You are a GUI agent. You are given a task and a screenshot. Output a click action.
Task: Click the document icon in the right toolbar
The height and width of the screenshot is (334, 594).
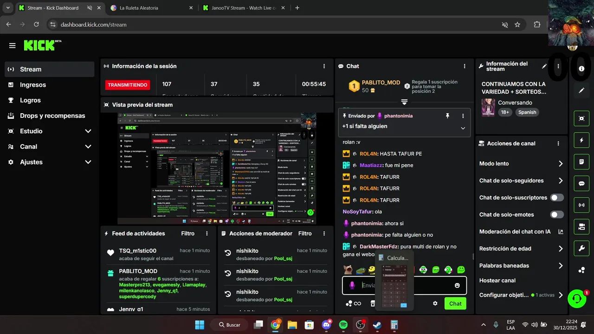click(x=581, y=162)
